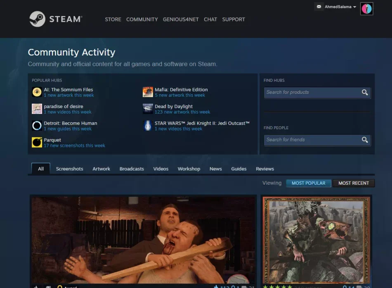Click the STAR WARS Jedi Knight II hub icon
Screen dimensions: 392x288
point(148,125)
